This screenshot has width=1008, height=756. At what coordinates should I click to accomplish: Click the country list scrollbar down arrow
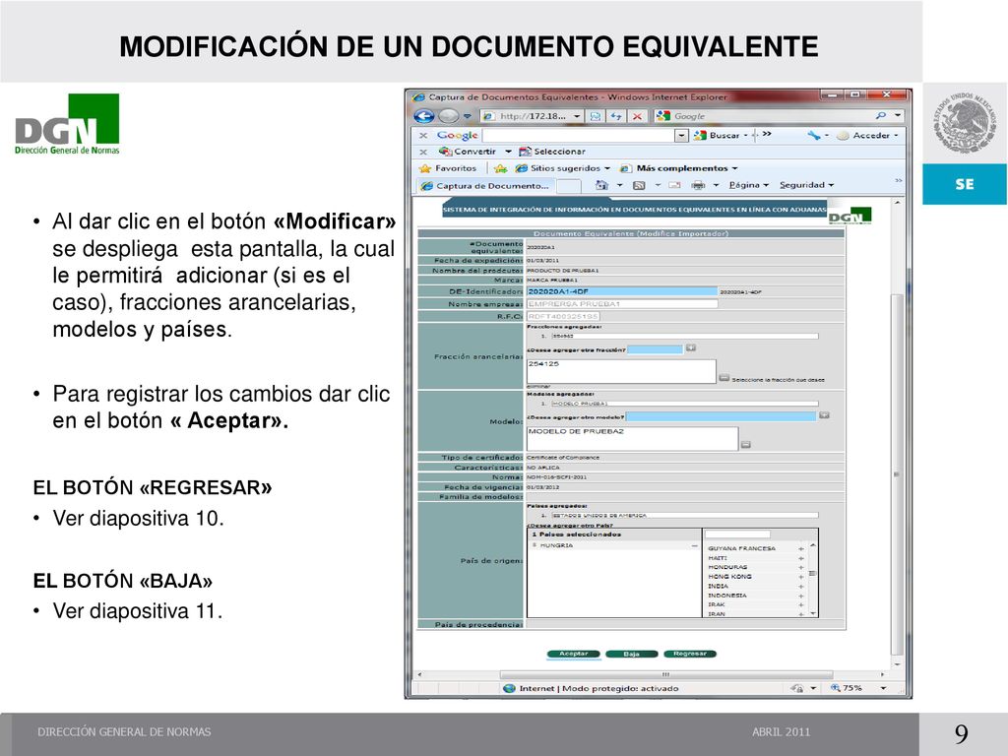coord(813,614)
